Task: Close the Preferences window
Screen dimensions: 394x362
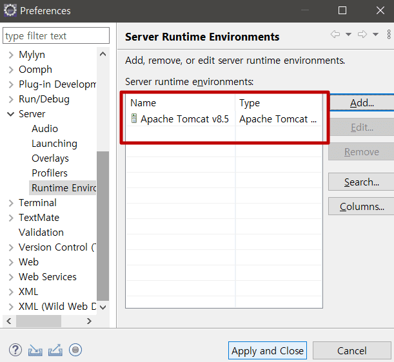Action: [380, 10]
